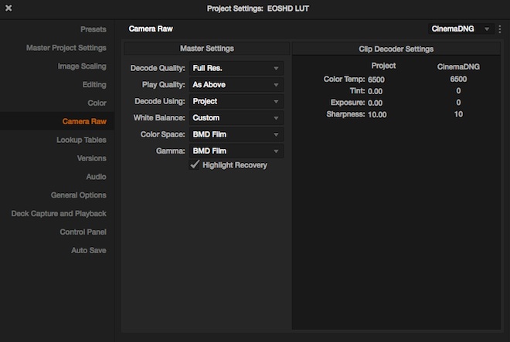Open the General Options section

pyautogui.click(x=78, y=195)
